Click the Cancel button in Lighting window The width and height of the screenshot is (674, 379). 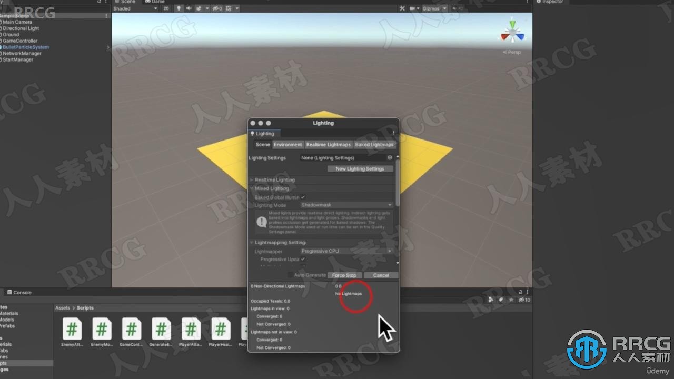coord(381,275)
